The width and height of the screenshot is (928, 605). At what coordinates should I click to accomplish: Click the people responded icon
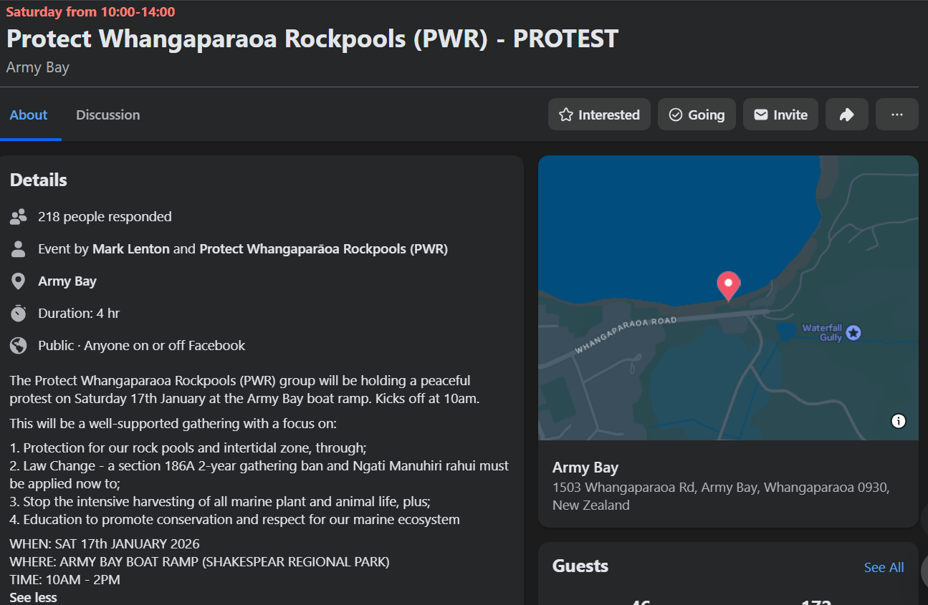(x=19, y=216)
